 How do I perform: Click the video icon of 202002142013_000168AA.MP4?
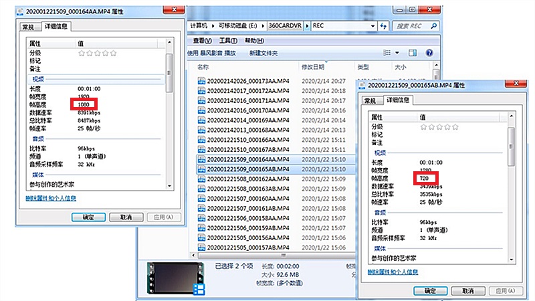coord(201,130)
